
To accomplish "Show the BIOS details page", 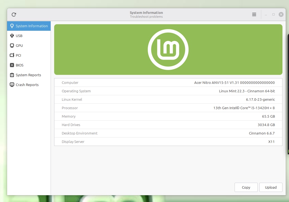I will click(29, 65).
